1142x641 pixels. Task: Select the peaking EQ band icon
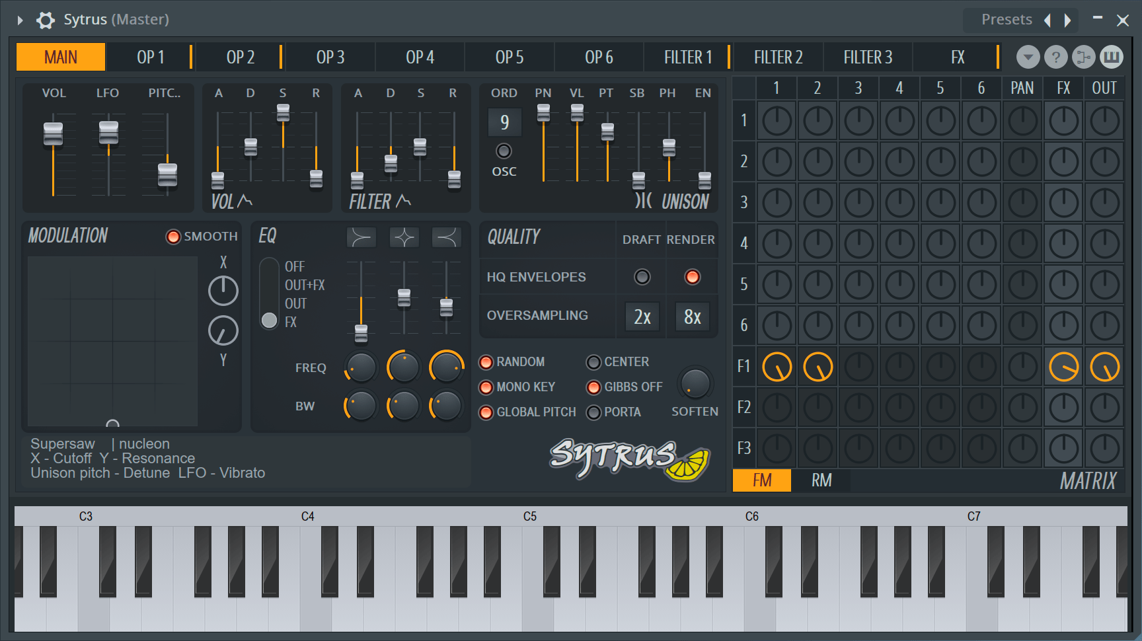click(404, 237)
